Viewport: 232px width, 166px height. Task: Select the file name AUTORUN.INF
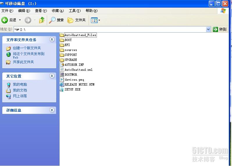(74, 65)
